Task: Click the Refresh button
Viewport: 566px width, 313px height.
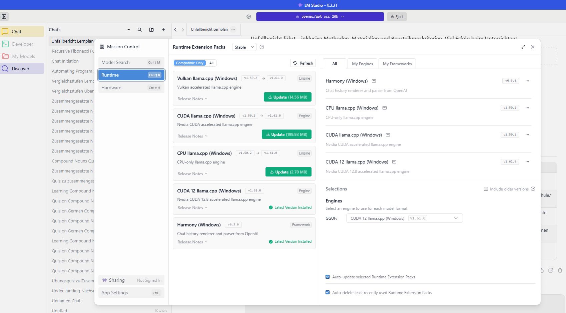Action: (x=303, y=63)
